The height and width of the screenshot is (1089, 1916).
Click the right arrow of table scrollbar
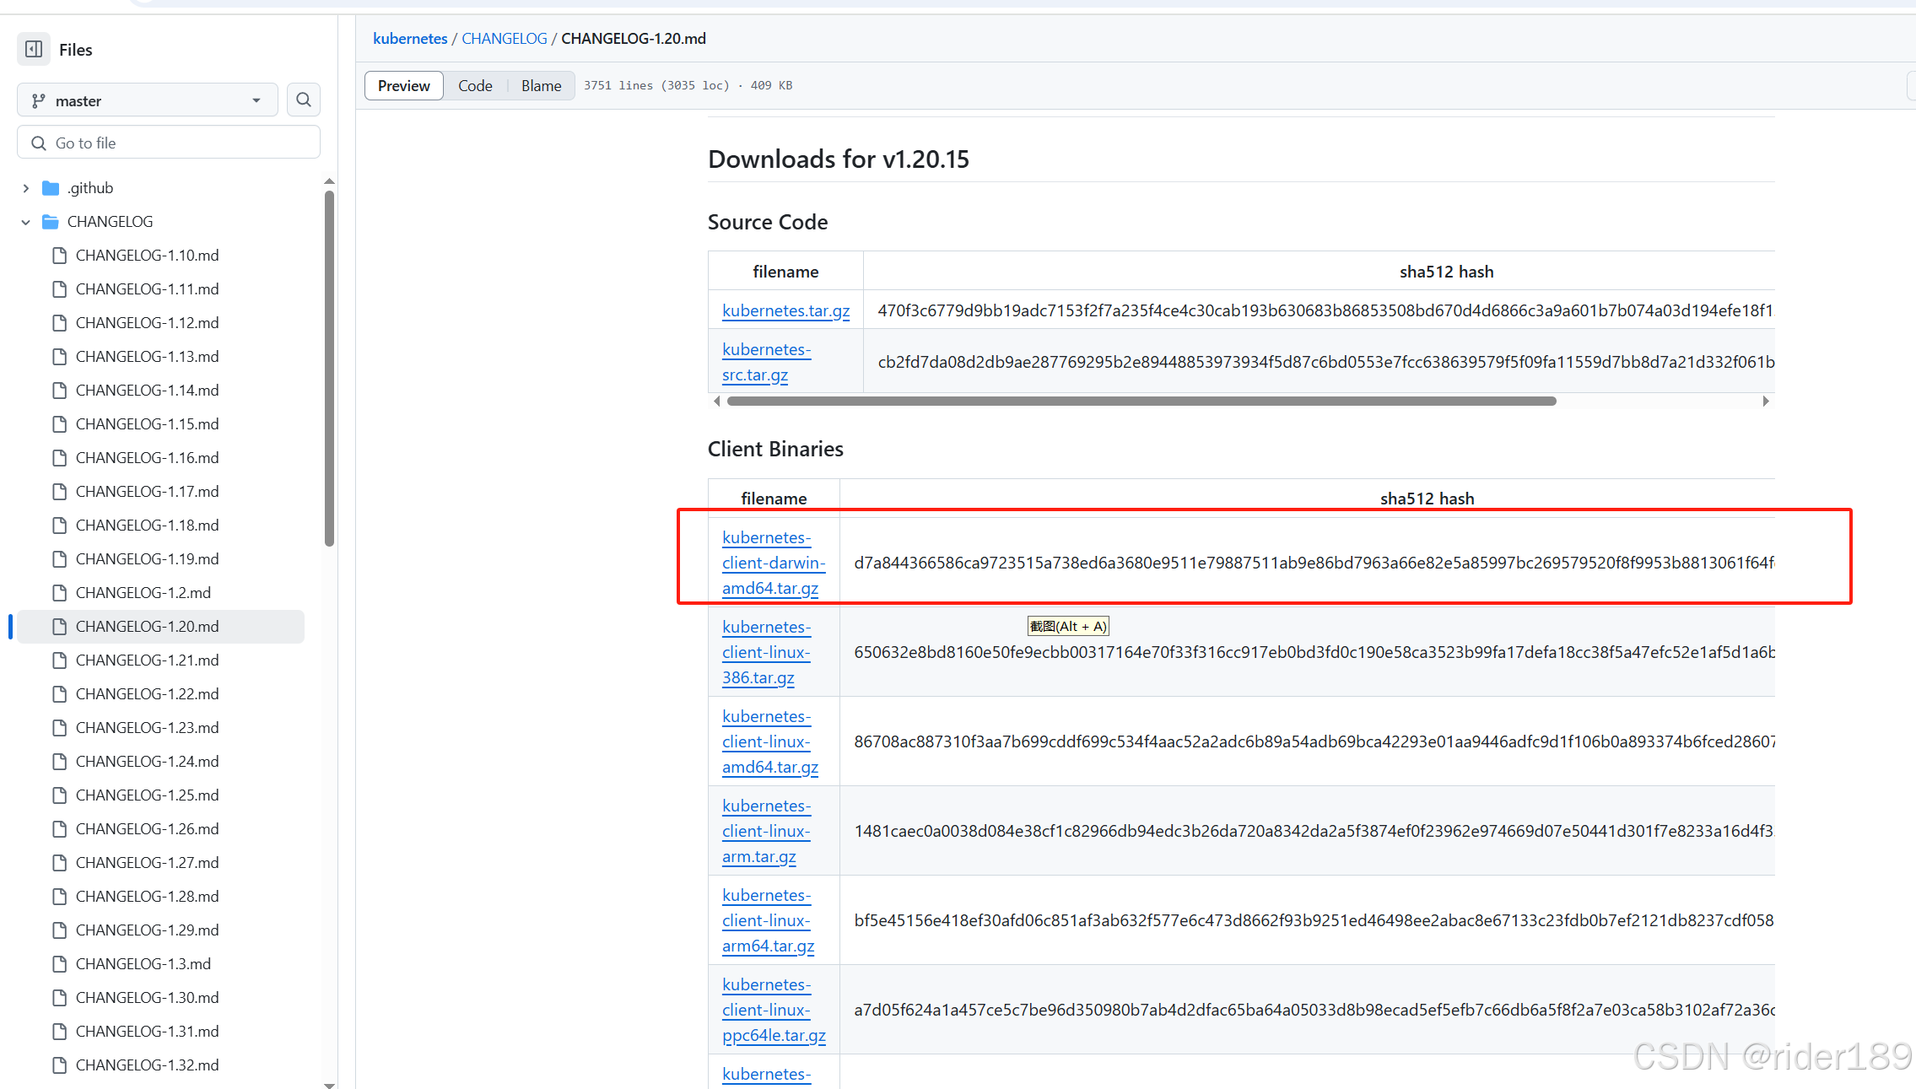[1765, 402]
